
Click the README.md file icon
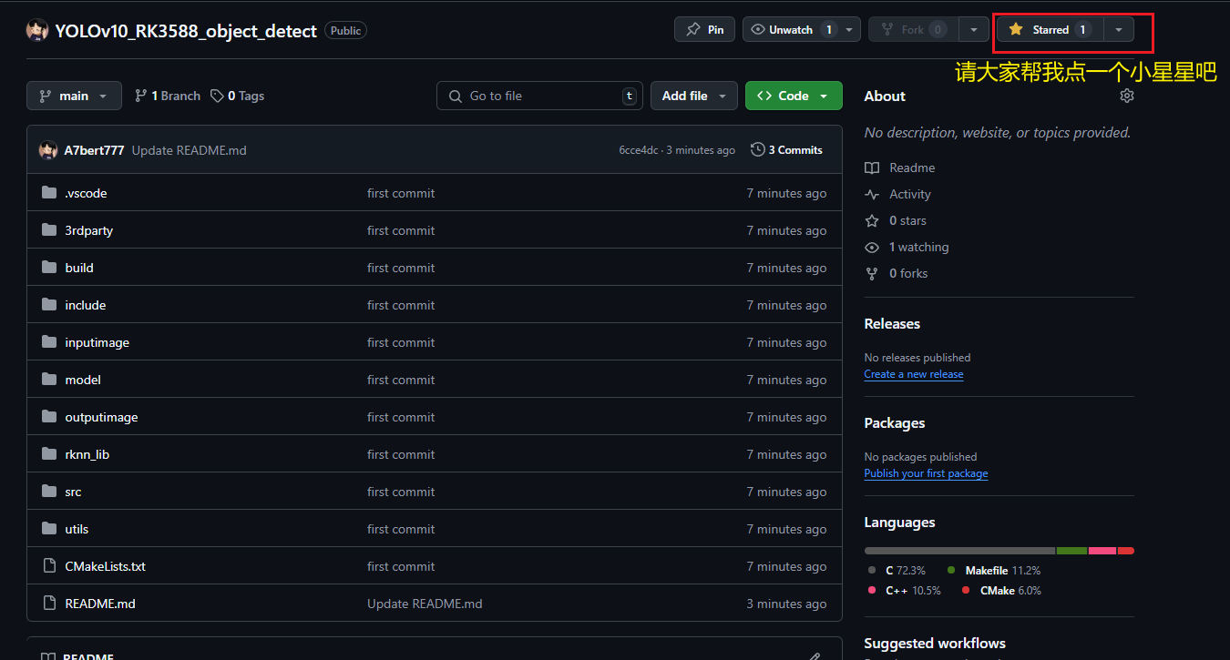click(x=49, y=604)
